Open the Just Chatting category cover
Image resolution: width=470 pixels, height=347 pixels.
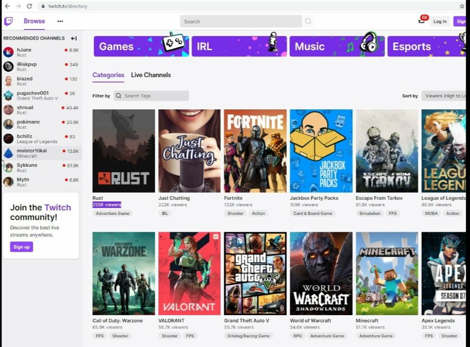point(189,151)
